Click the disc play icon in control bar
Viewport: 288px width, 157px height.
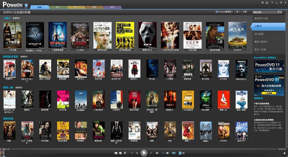click(116, 153)
